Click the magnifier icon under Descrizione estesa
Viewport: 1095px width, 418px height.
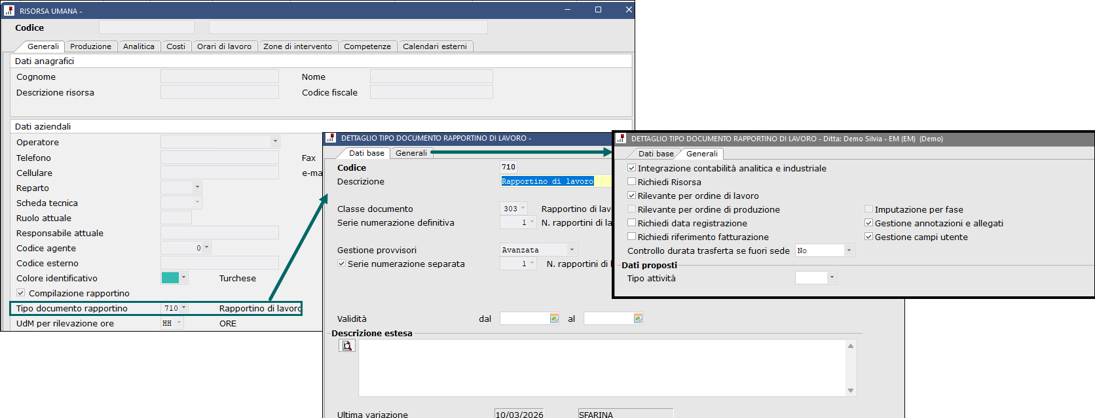[x=347, y=346]
